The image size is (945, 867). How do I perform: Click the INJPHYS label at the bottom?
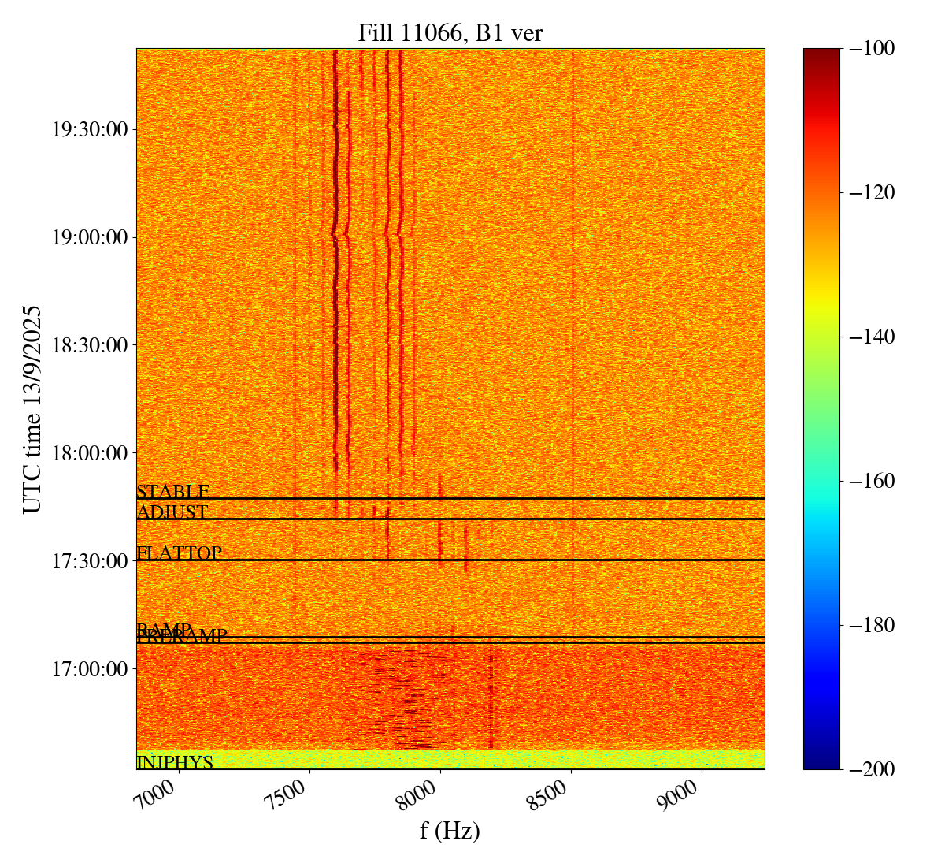pos(175,762)
